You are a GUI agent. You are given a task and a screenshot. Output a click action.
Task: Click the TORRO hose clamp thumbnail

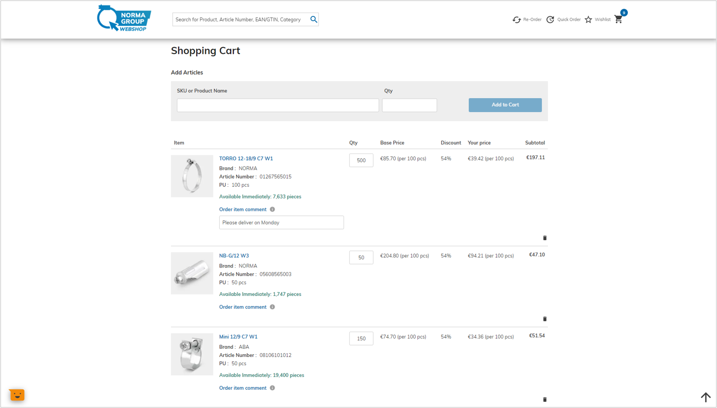click(192, 176)
